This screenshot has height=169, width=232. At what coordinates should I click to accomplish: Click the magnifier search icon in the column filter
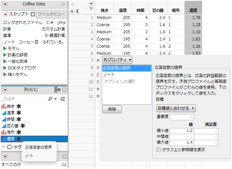[50, 99]
